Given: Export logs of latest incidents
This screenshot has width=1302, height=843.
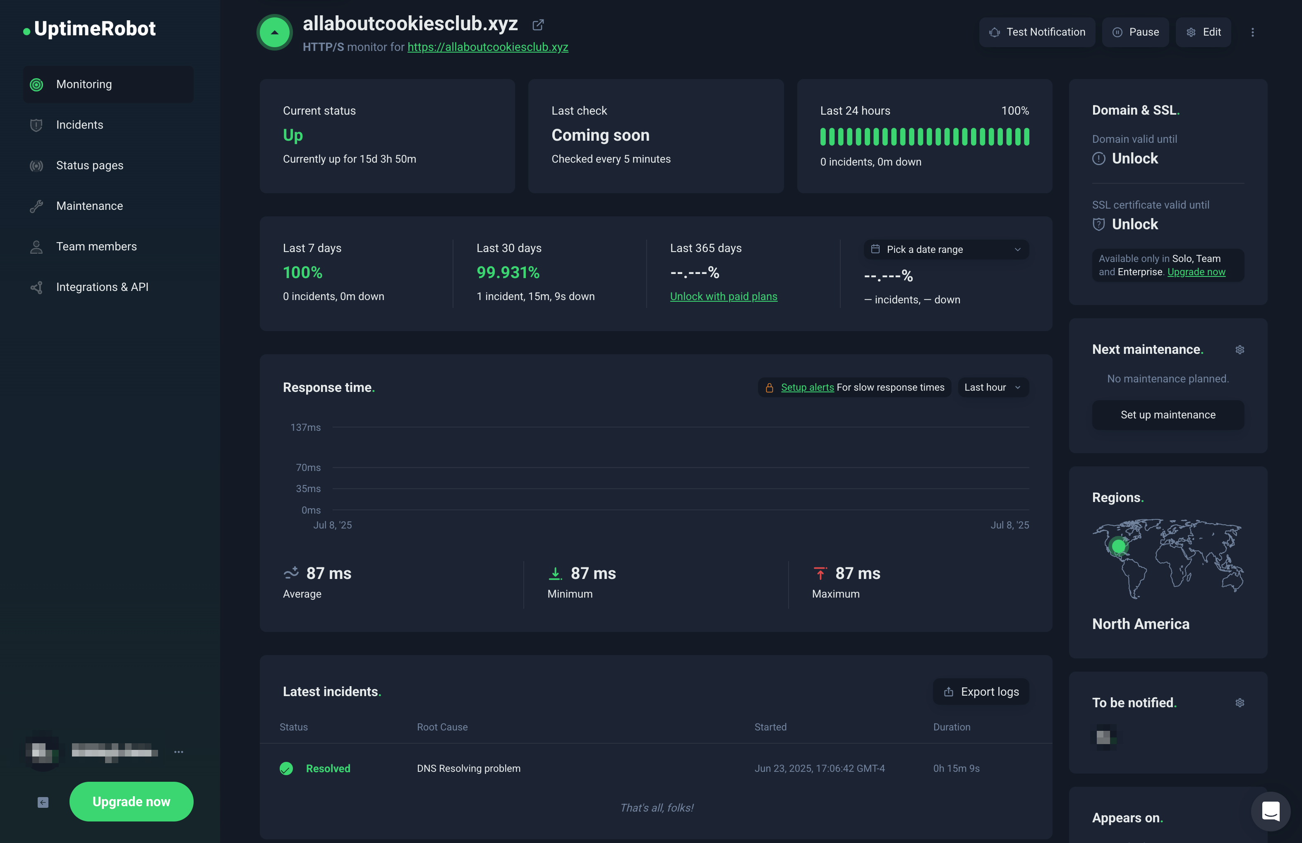Looking at the screenshot, I should coord(981,692).
